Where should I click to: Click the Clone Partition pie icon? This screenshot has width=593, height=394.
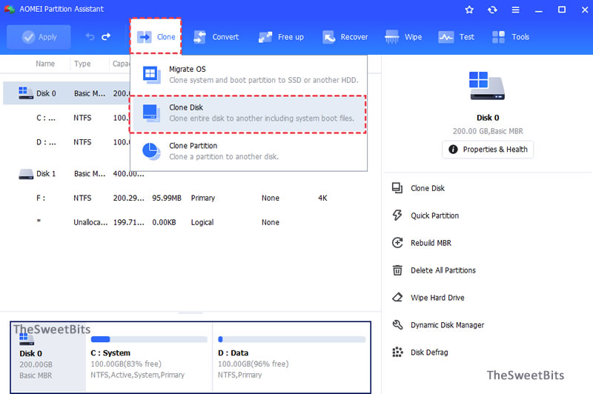pyautogui.click(x=151, y=151)
